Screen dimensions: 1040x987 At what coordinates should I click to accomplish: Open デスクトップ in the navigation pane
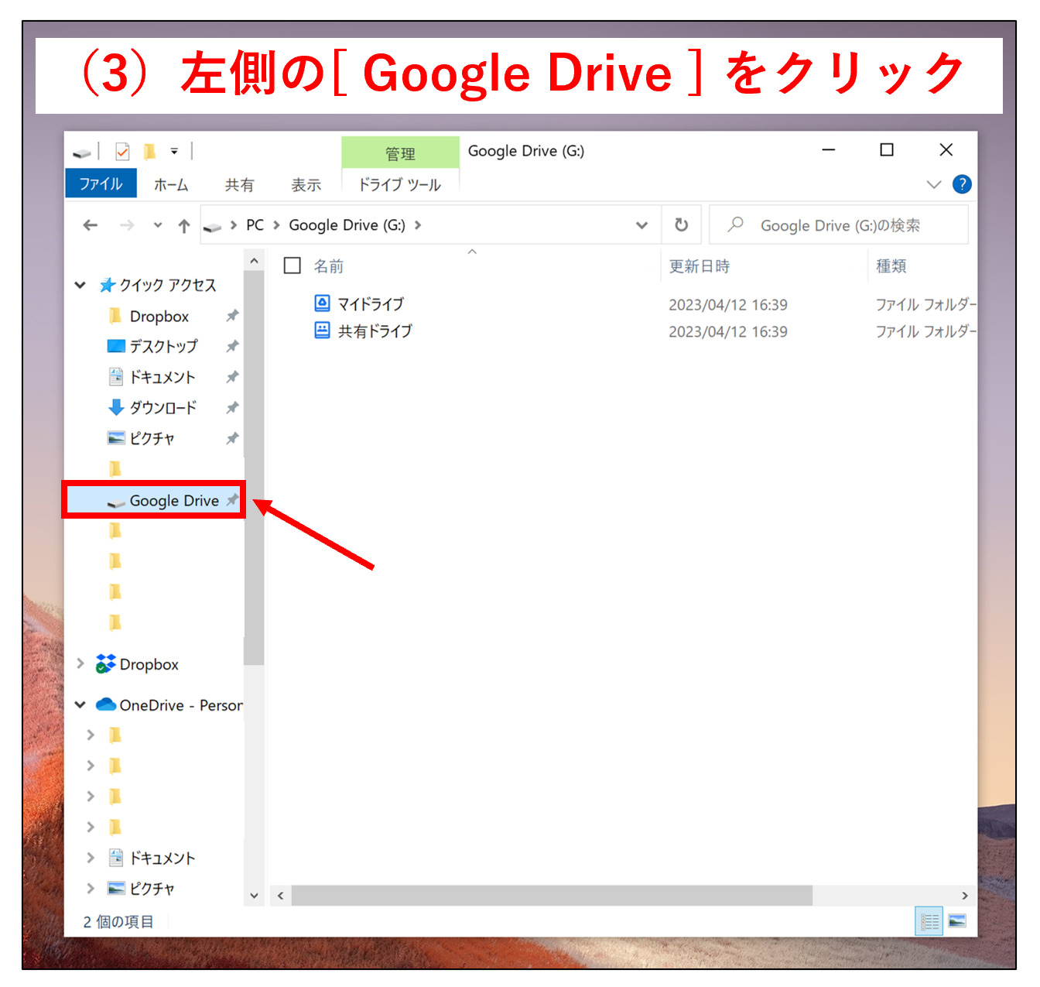(x=163, y=346)
